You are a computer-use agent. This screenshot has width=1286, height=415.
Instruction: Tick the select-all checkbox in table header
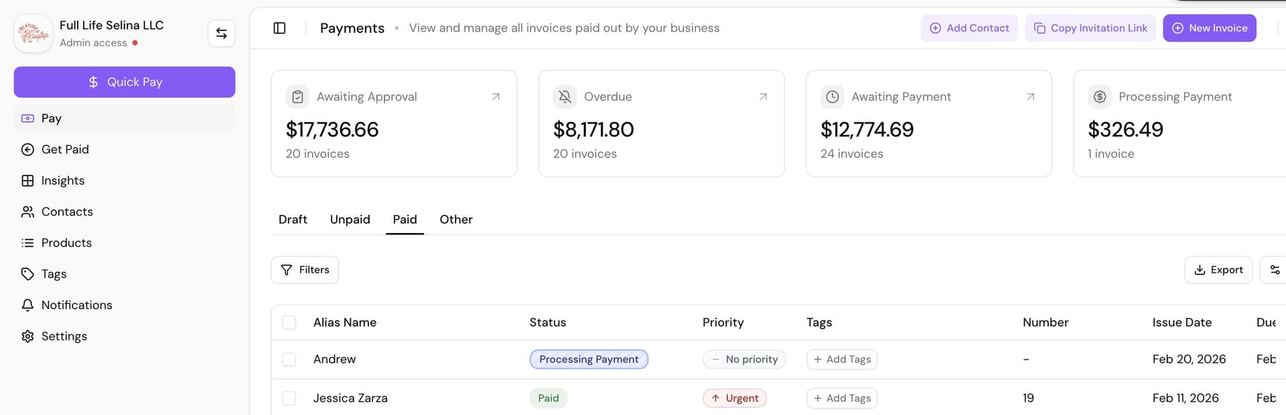pos(289,323)
